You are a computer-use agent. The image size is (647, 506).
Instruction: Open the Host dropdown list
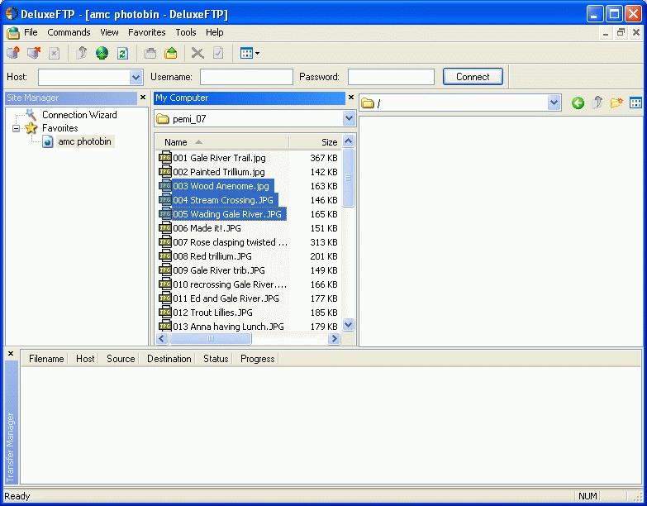tap(136, 77)
